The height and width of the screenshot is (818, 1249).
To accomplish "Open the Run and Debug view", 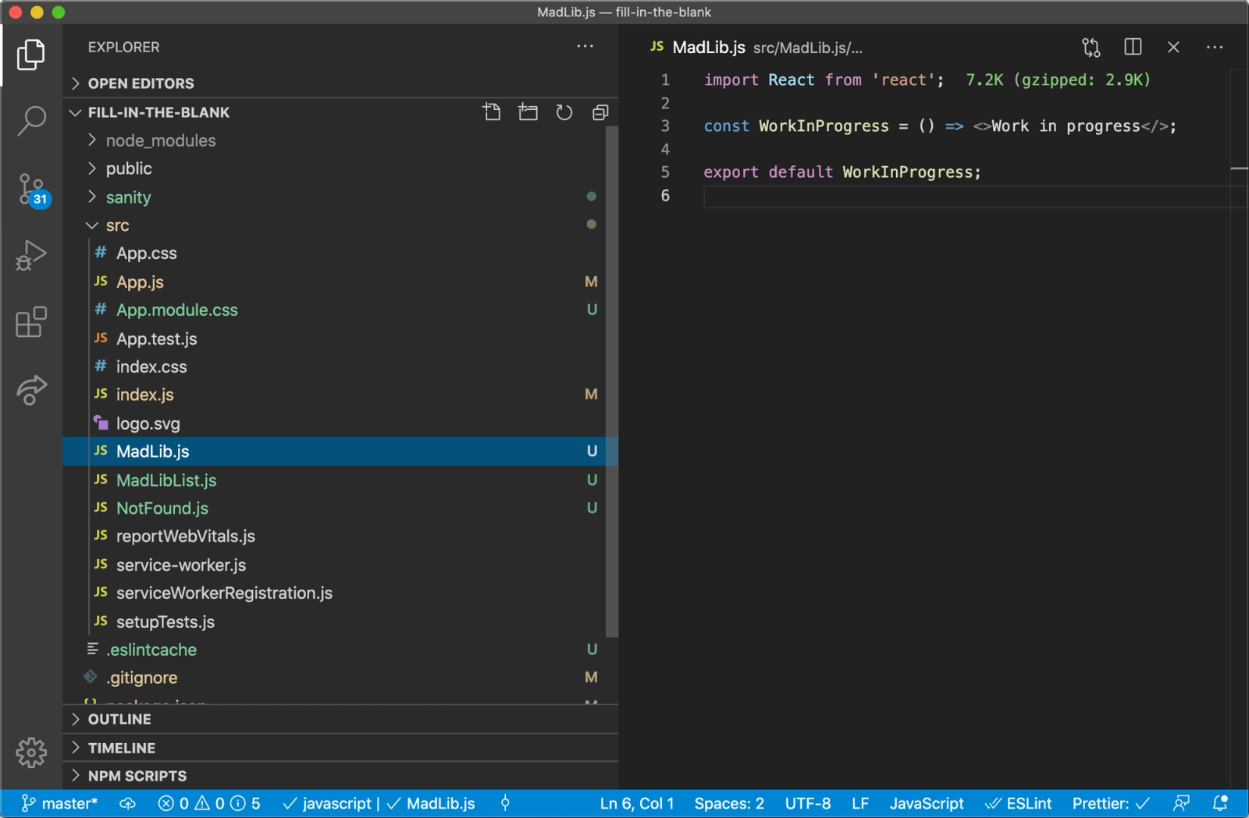I will pos(31,255).
